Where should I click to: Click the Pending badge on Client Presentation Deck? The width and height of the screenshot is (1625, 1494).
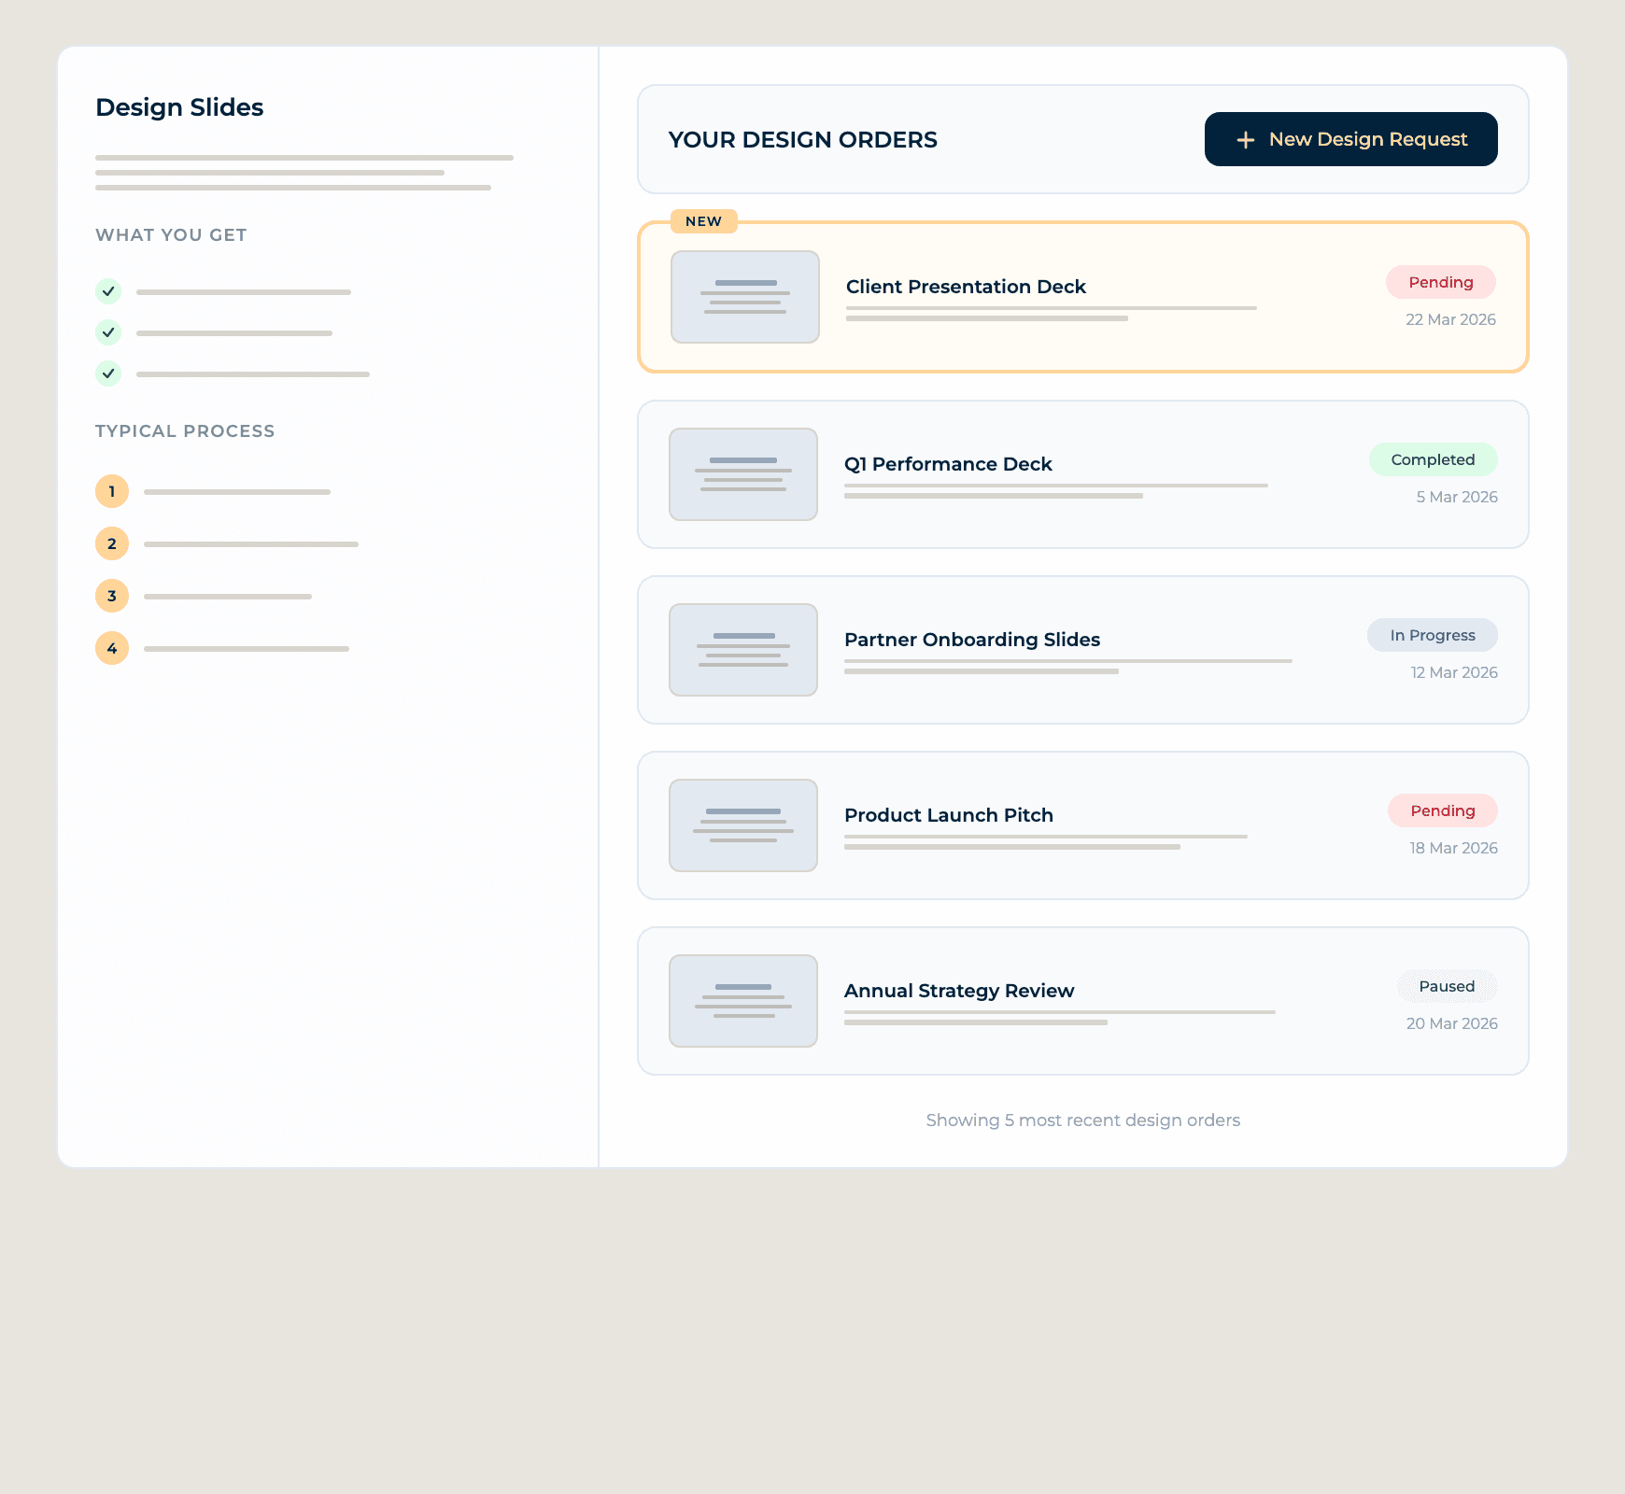click(1440, 282)
